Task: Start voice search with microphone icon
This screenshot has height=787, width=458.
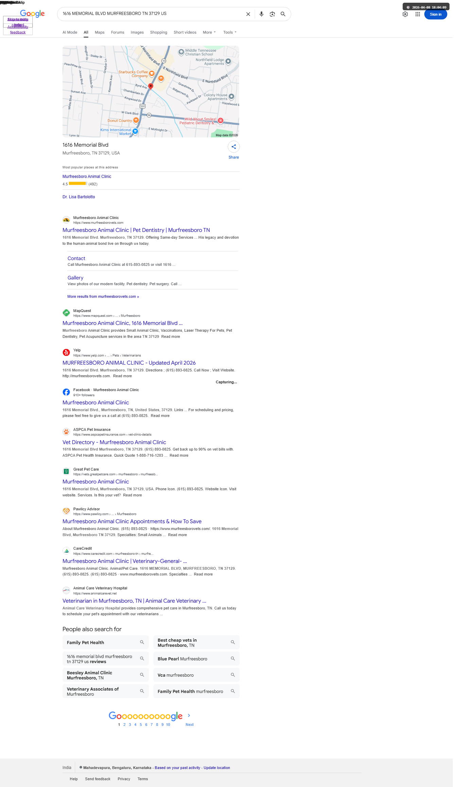Action: click(x=261, y=14)
